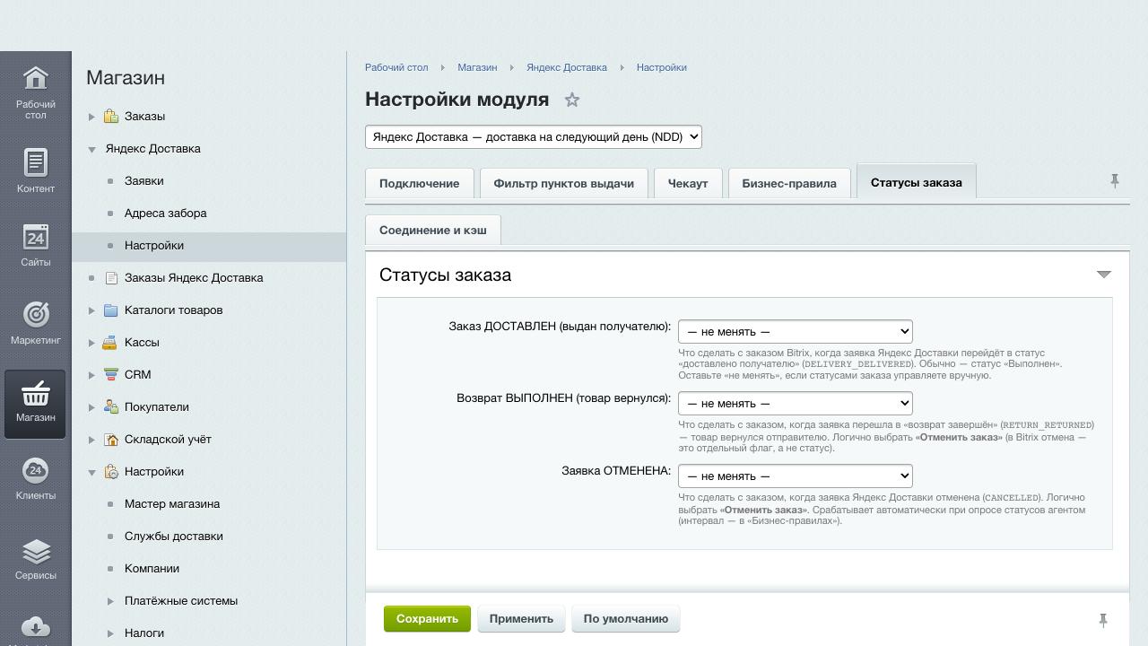Open the Контент sidebar section
1148x646 pixels.
(x=35, y=172)
